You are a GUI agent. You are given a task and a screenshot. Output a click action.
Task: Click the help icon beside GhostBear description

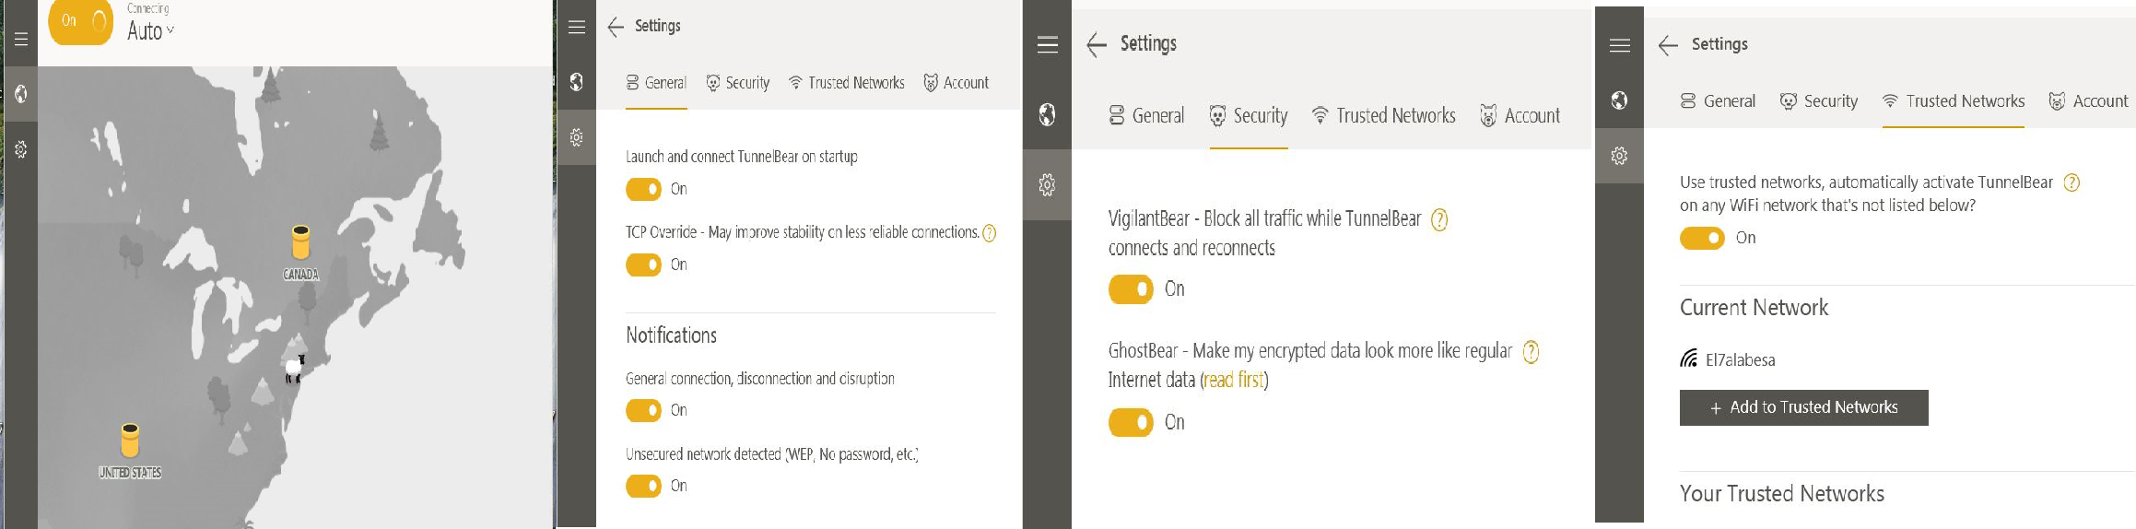click(x=1531, y=352)
